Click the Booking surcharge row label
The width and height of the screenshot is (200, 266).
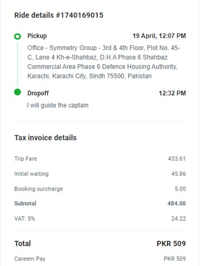(39, 189)
